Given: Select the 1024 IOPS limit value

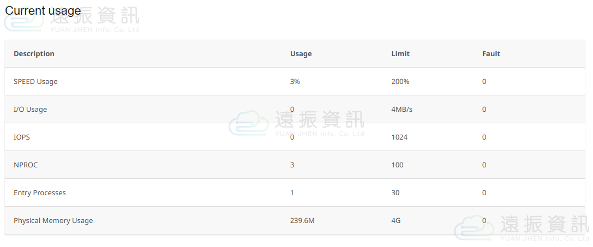Looking at the screenshot, I should (x=399, y=137).
